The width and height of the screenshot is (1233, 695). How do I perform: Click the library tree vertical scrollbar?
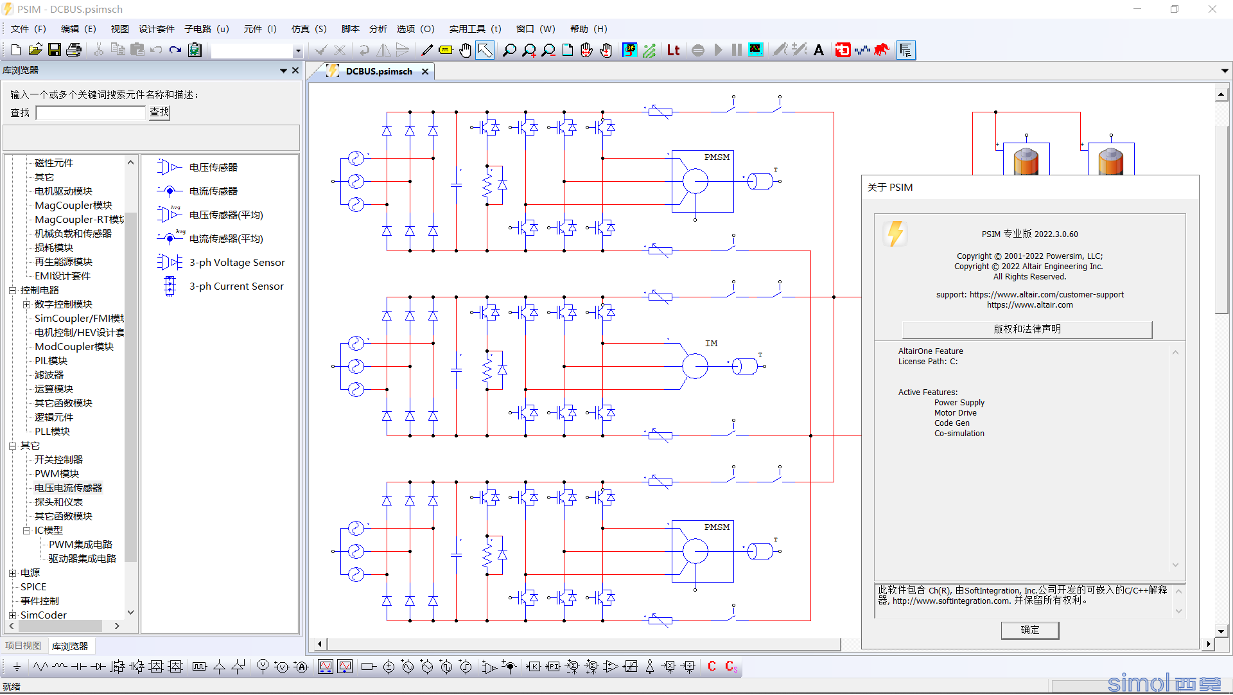[131, 388]
